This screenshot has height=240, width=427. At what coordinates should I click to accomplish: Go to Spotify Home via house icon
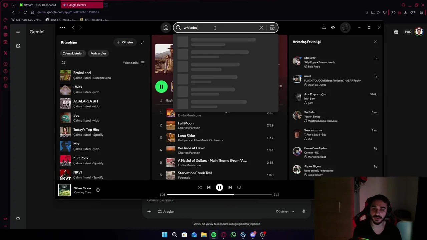166,28
